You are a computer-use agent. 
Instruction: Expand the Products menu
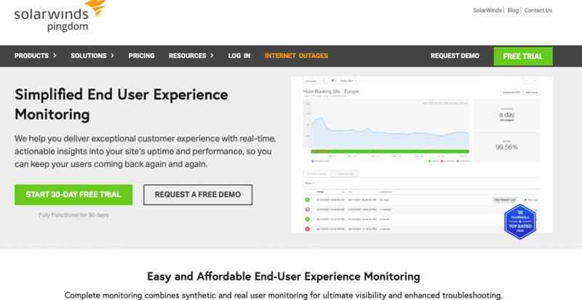[x=35, y=56]
